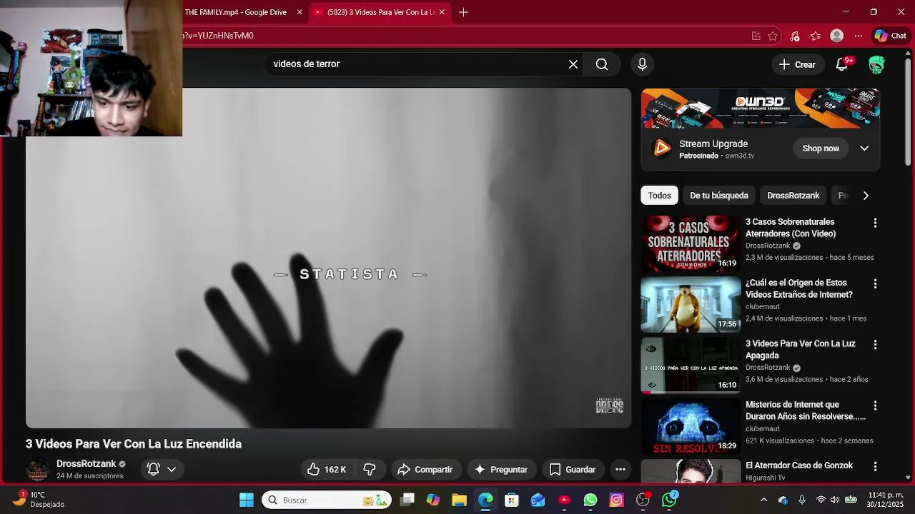Open volume control in system tray
The image size is (915, 514).
834,500
